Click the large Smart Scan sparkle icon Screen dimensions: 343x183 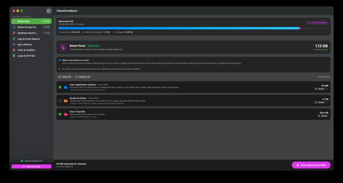(x=63, y=47)
